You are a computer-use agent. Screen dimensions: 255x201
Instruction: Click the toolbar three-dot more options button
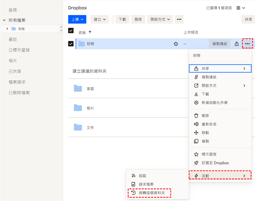(x=179, y=19)
